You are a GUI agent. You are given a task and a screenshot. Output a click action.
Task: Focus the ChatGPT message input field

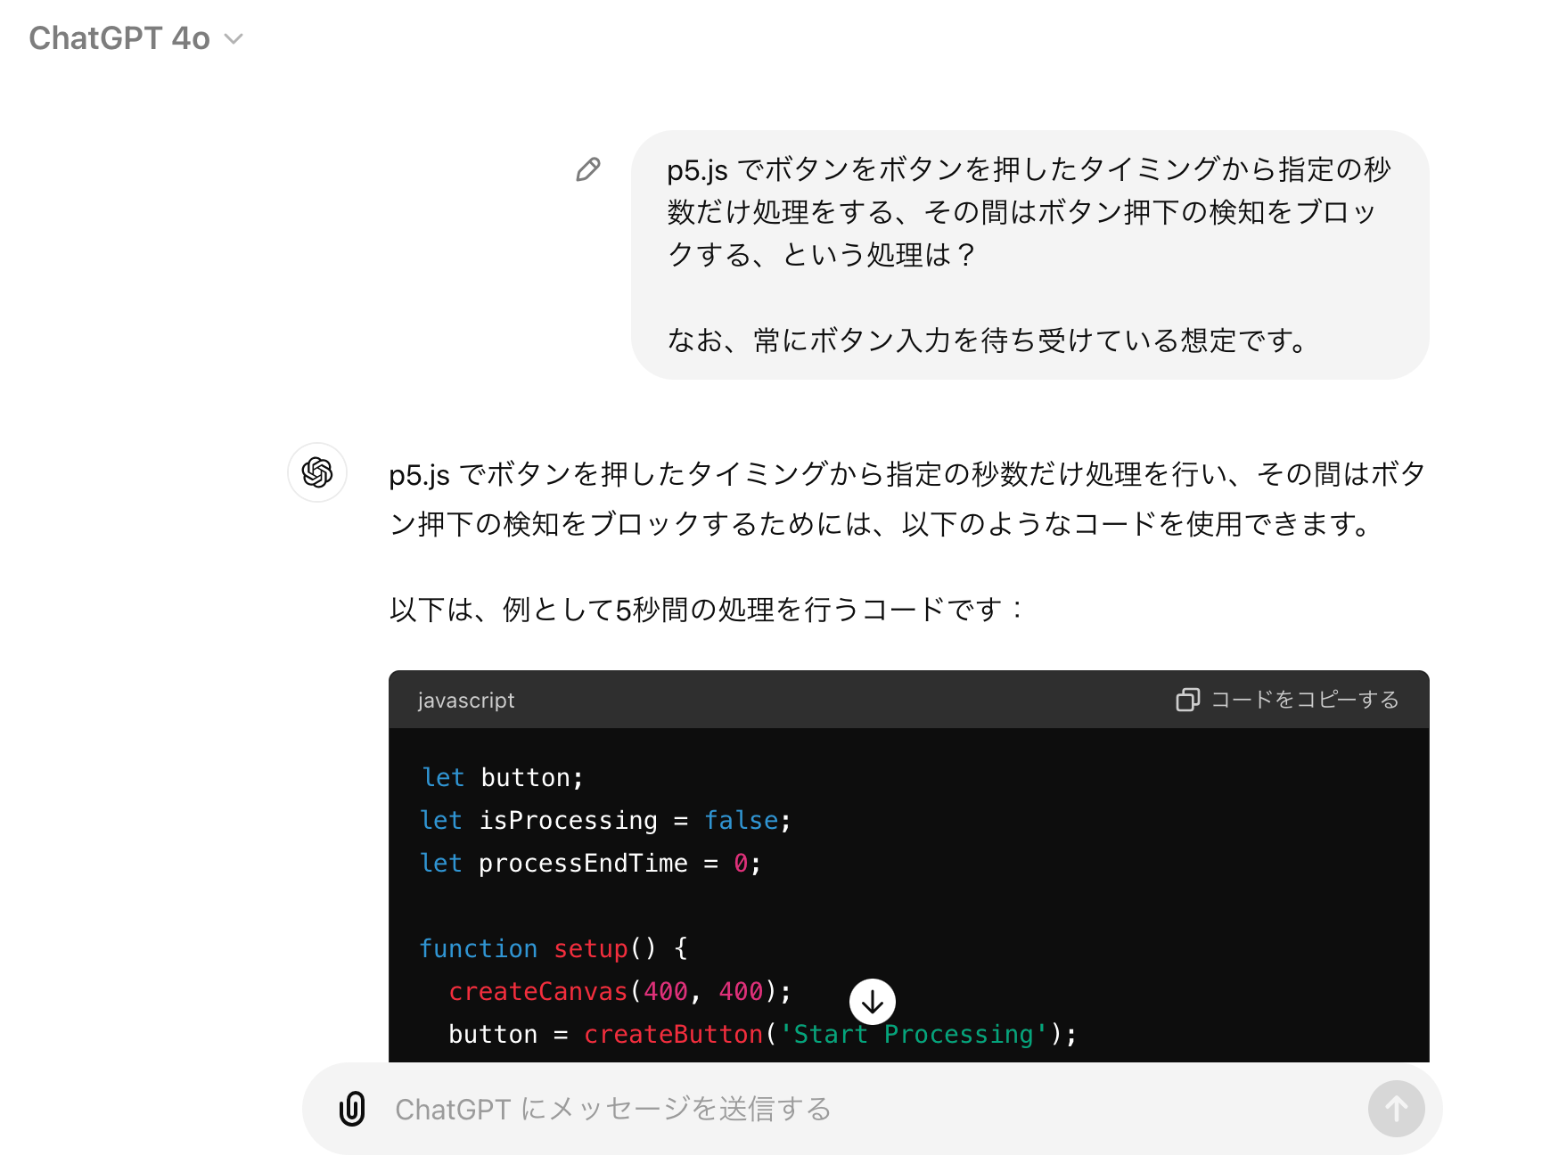coord(872,1109)
